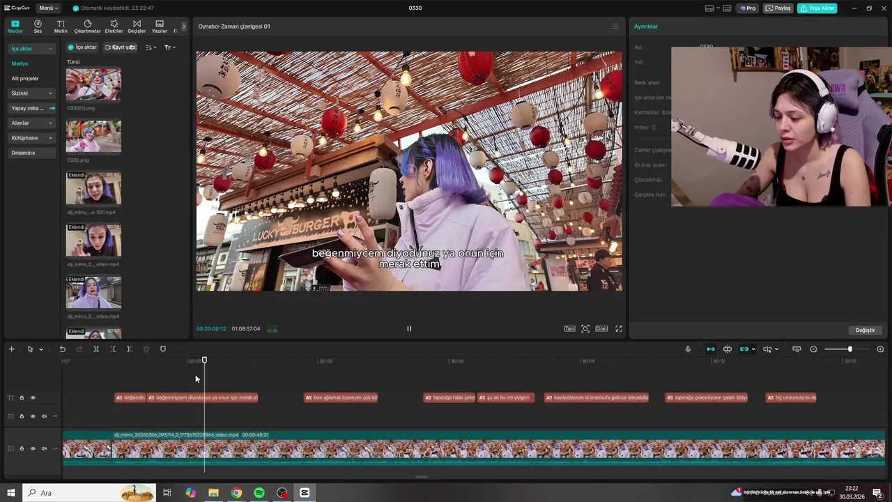
Task: Open the Medya tab
Action: tap(15, 26)
